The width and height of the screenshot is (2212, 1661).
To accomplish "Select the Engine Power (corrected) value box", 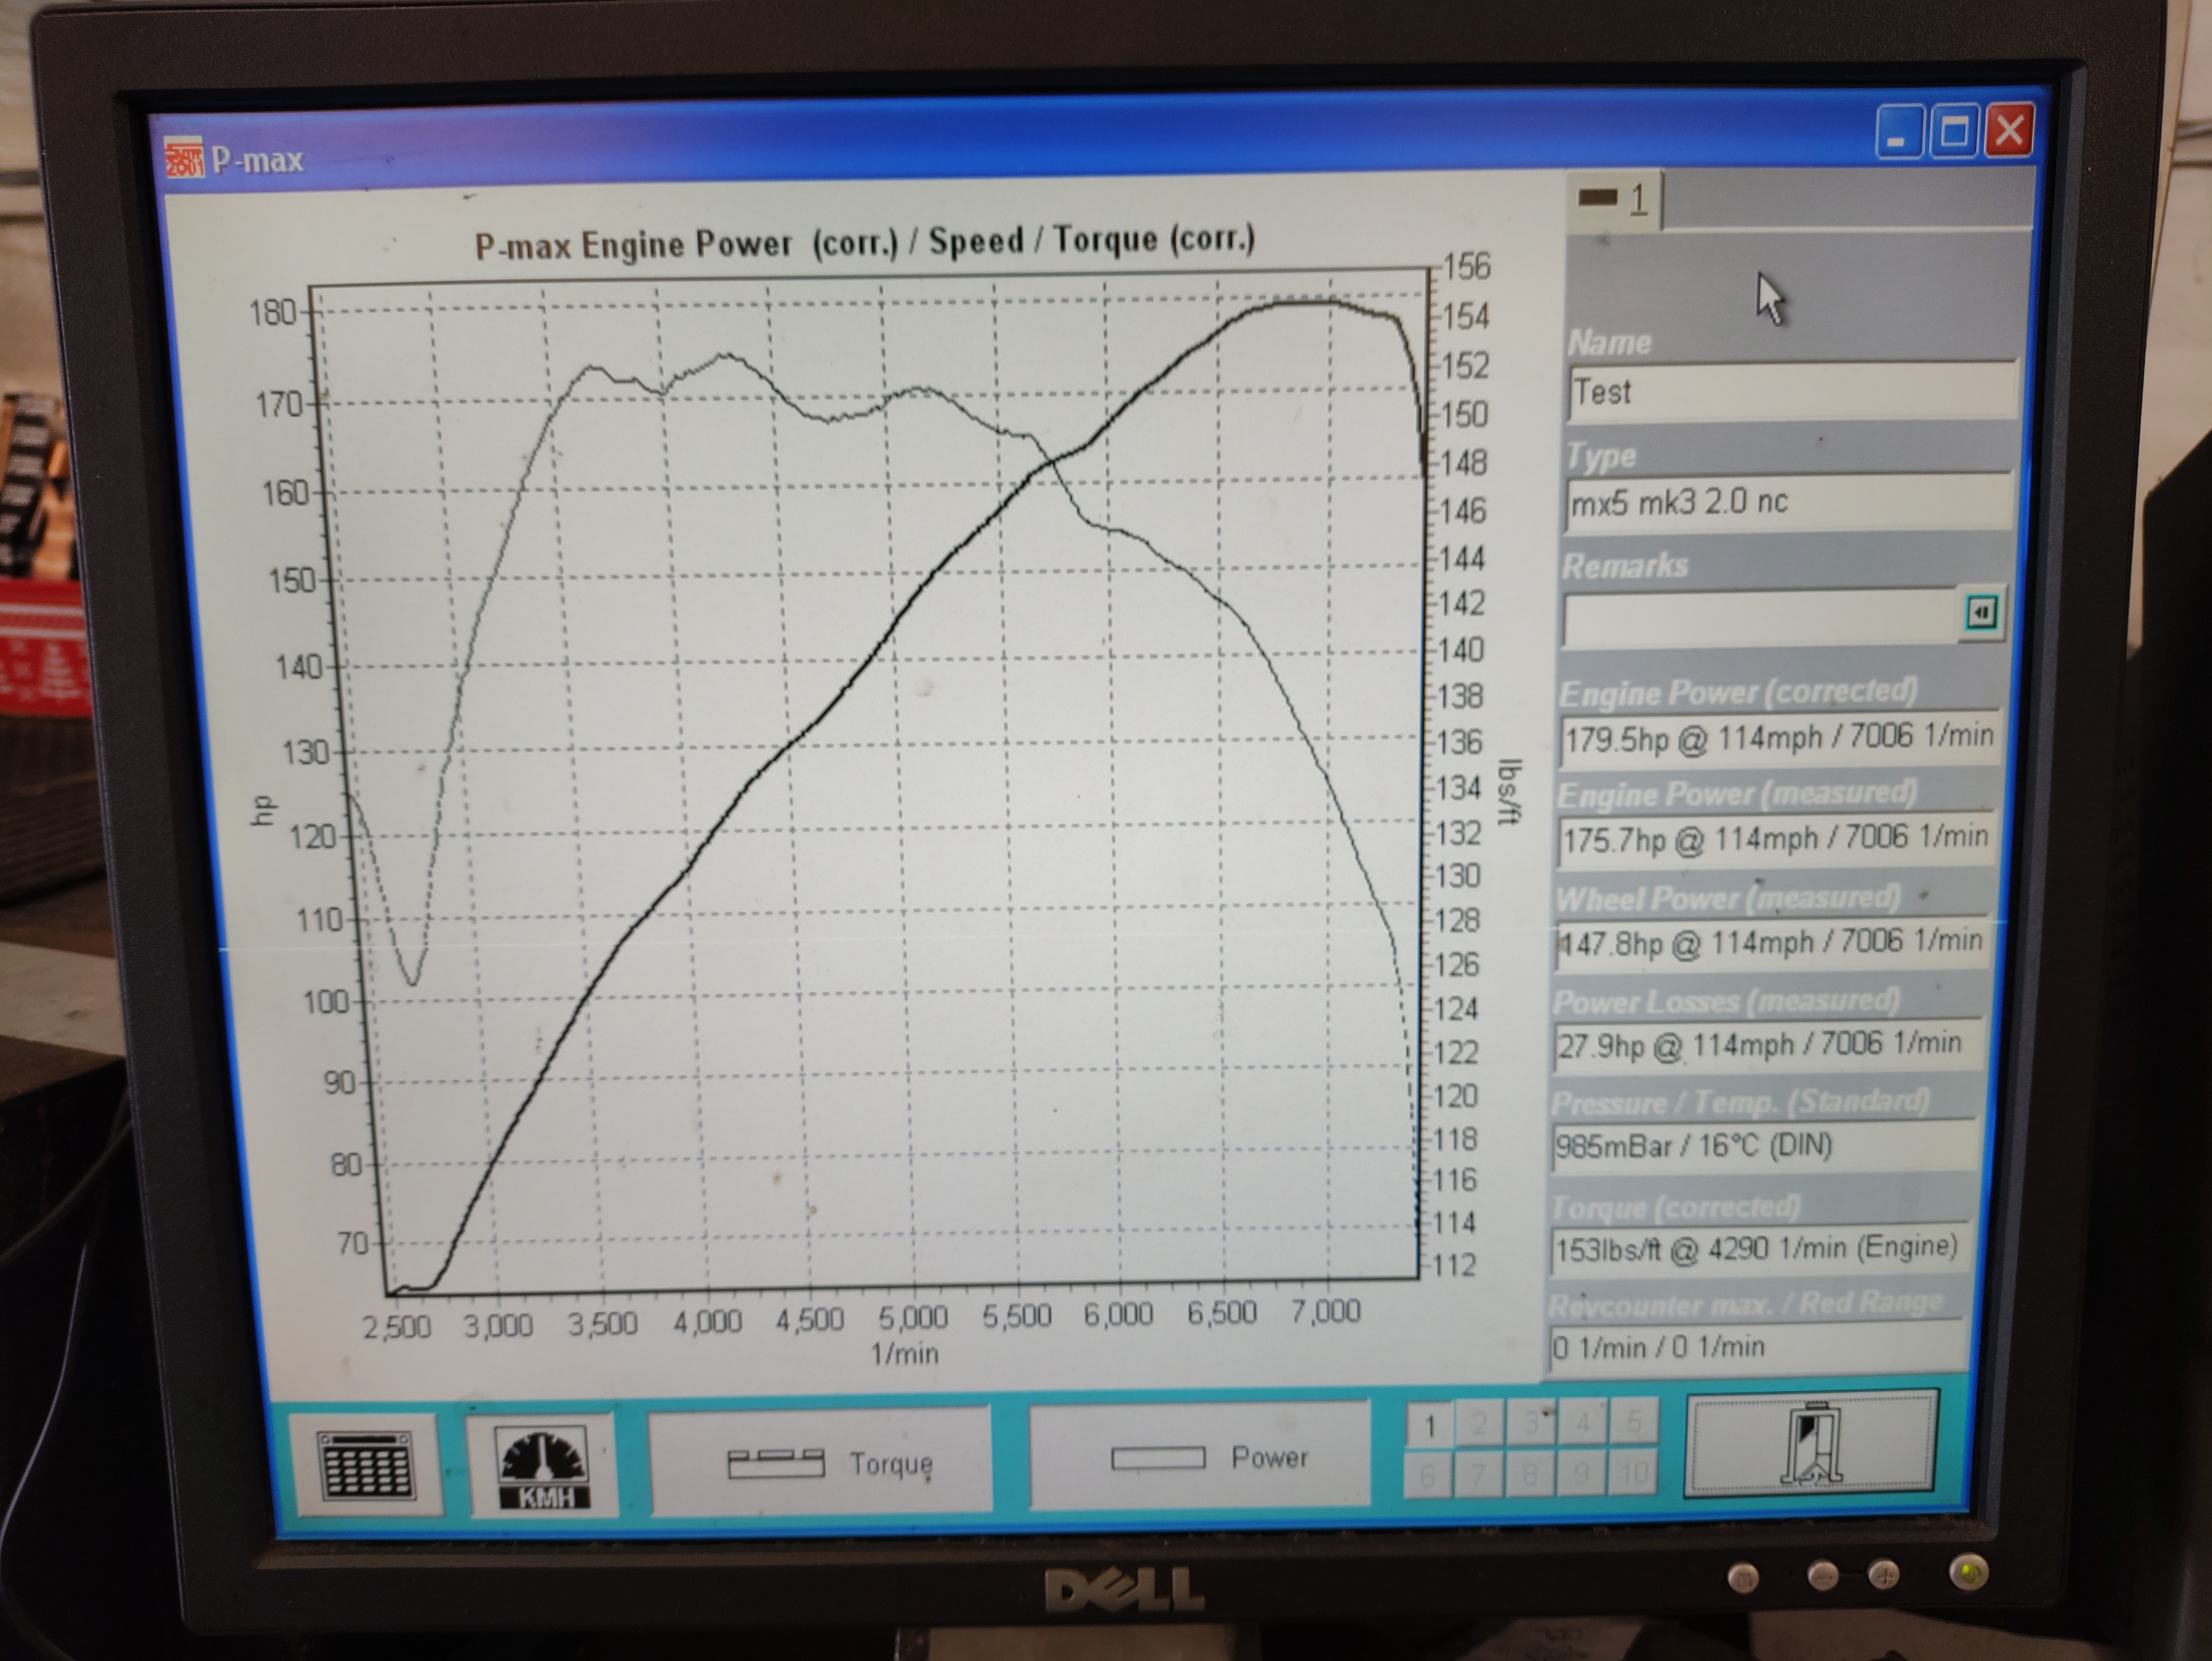I will [1780, 738].
